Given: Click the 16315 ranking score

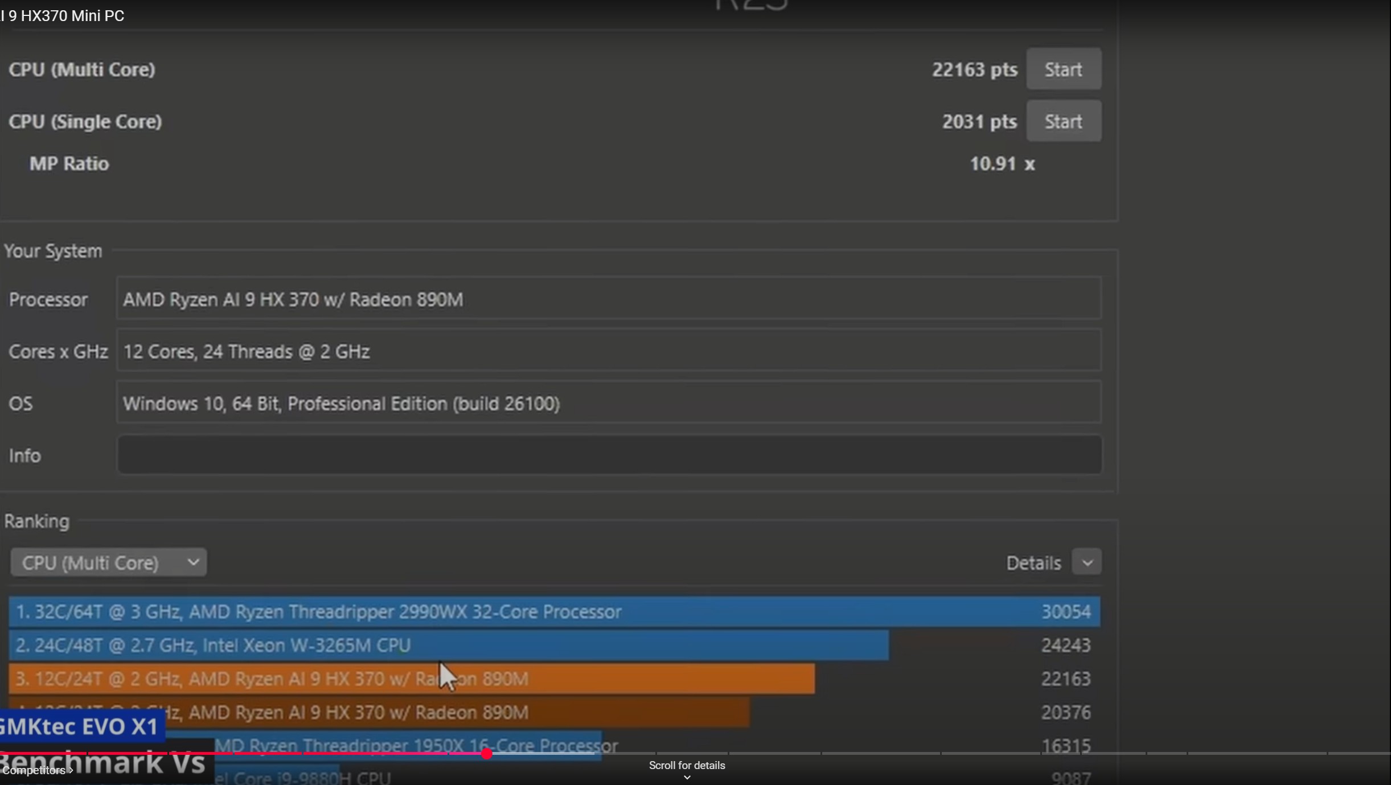Looking at the screenshot, I should tap(1066, 745).
